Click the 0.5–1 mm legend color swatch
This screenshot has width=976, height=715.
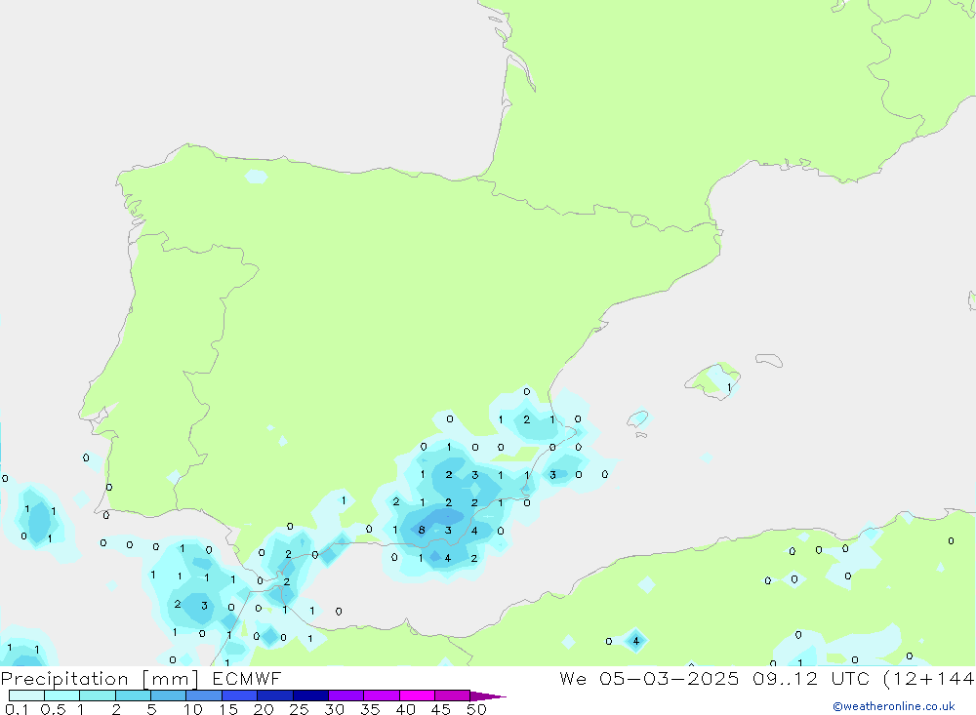[61, 695]
